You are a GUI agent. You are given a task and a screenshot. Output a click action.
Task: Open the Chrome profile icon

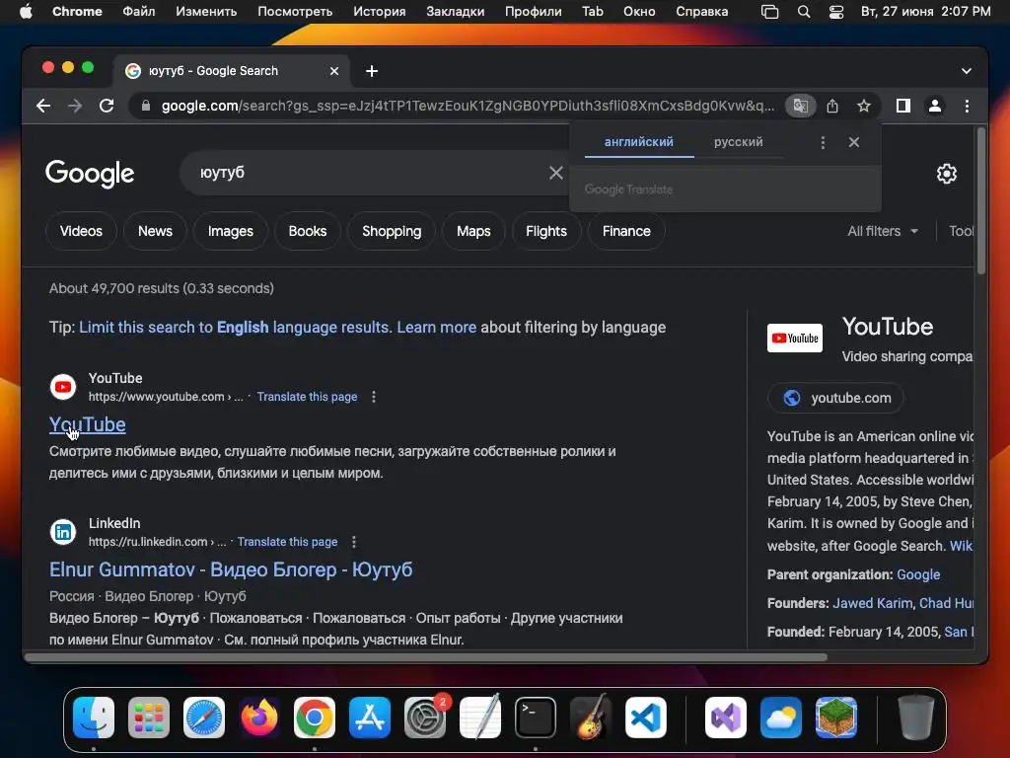click(x=935, y=106)
